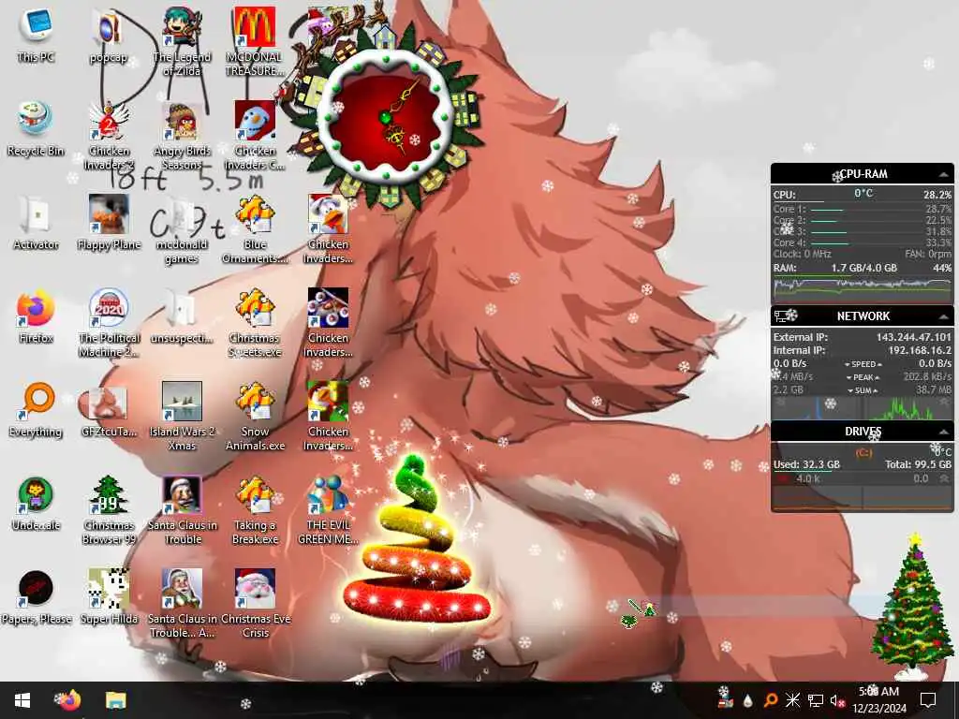Open The Political Machine 2020 shortcut
Image resolution: width=959 pixels, height=719 pixels.
[109, 323]
